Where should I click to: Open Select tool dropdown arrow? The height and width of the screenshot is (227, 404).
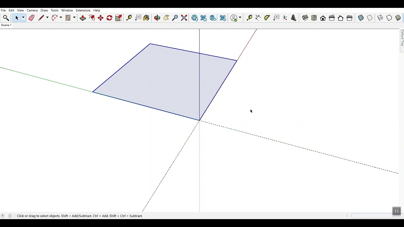coord(23,18)
